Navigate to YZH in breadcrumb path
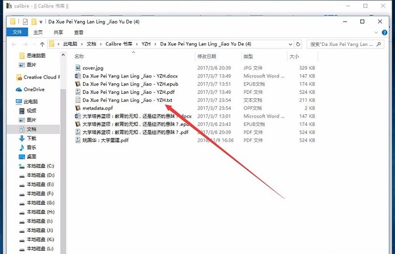Image resolution: width=395 pixels, height=254 pixels. click(146, 44)
